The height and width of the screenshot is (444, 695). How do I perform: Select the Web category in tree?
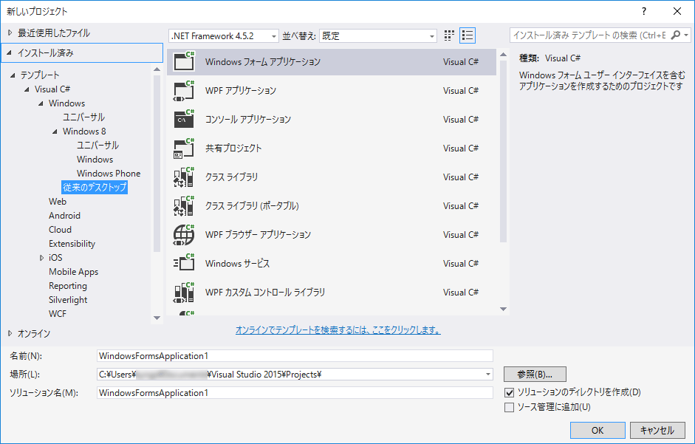pos(58,202)
